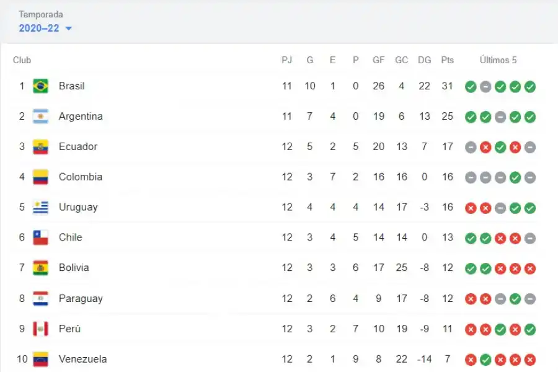Image resolution: width=558 pixels, height=372 pixels.
Task: Click the Perú flag icon
Action: (x=40, y=329)
